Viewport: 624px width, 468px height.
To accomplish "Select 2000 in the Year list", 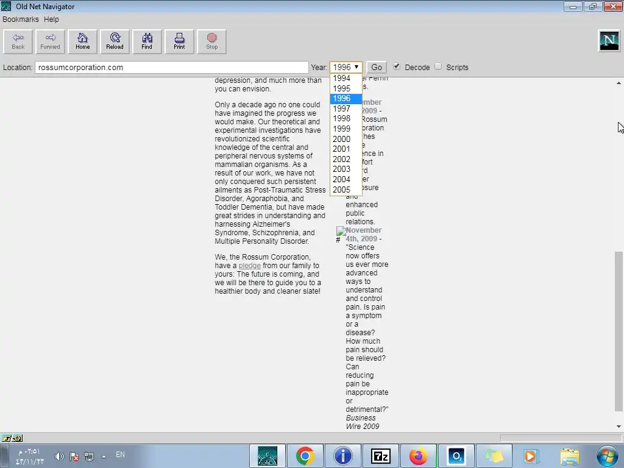I will (346, 139).
